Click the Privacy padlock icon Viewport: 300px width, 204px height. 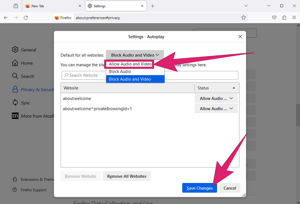pyautogui.click(x=15, y=89)
